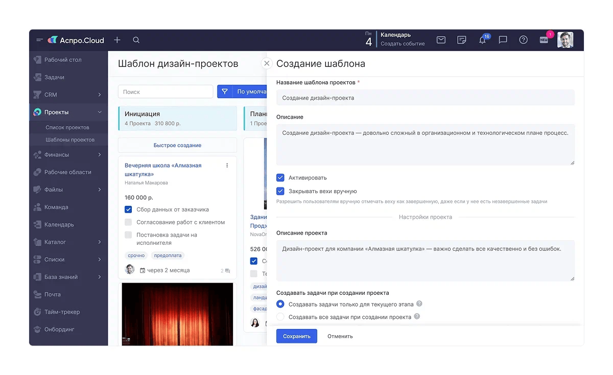Select Создавать все задачи при создании проекта

coord(280,317)
